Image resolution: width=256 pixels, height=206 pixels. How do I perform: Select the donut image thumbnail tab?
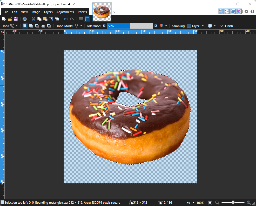(x=102, y=12)
